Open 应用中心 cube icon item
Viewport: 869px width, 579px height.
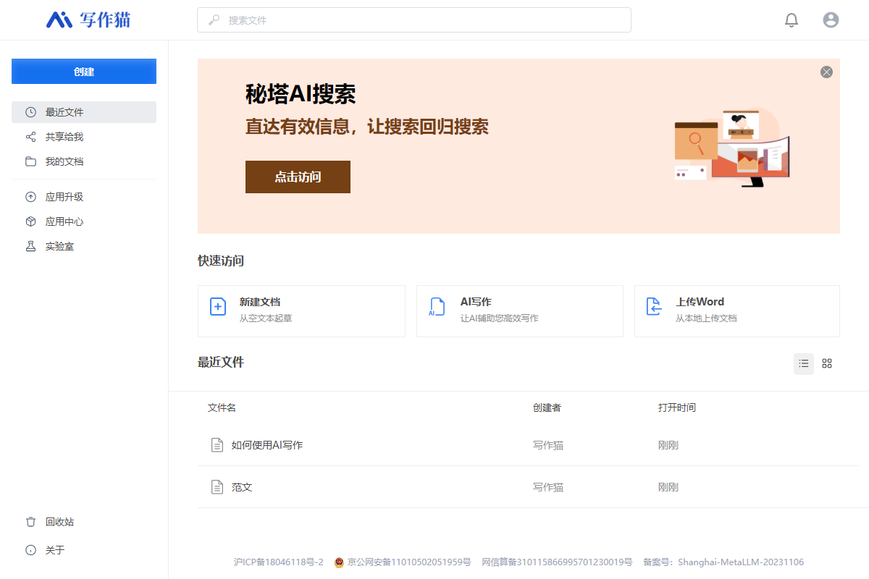click(x=64, y=221)
